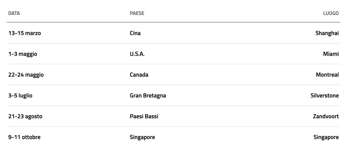
Task: Select the U.S.A. country entry
Action: pos(137,54)
